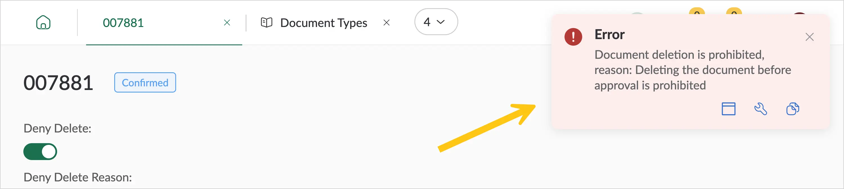Click the 007881 document heading
The width and height of the screenshot is (844, 189).
[x=58, y=83]
